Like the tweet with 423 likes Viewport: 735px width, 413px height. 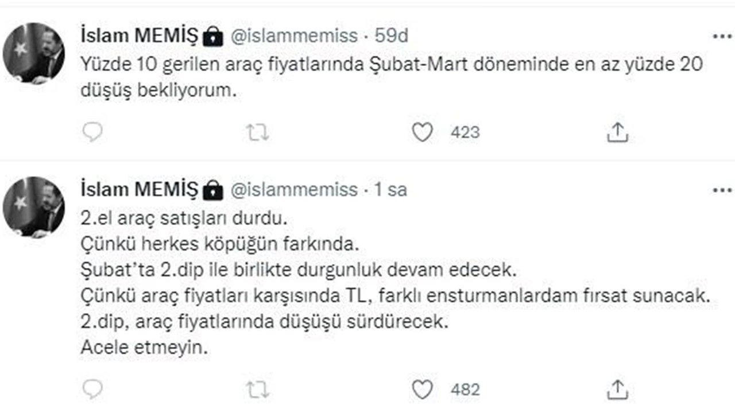point(423,133)
